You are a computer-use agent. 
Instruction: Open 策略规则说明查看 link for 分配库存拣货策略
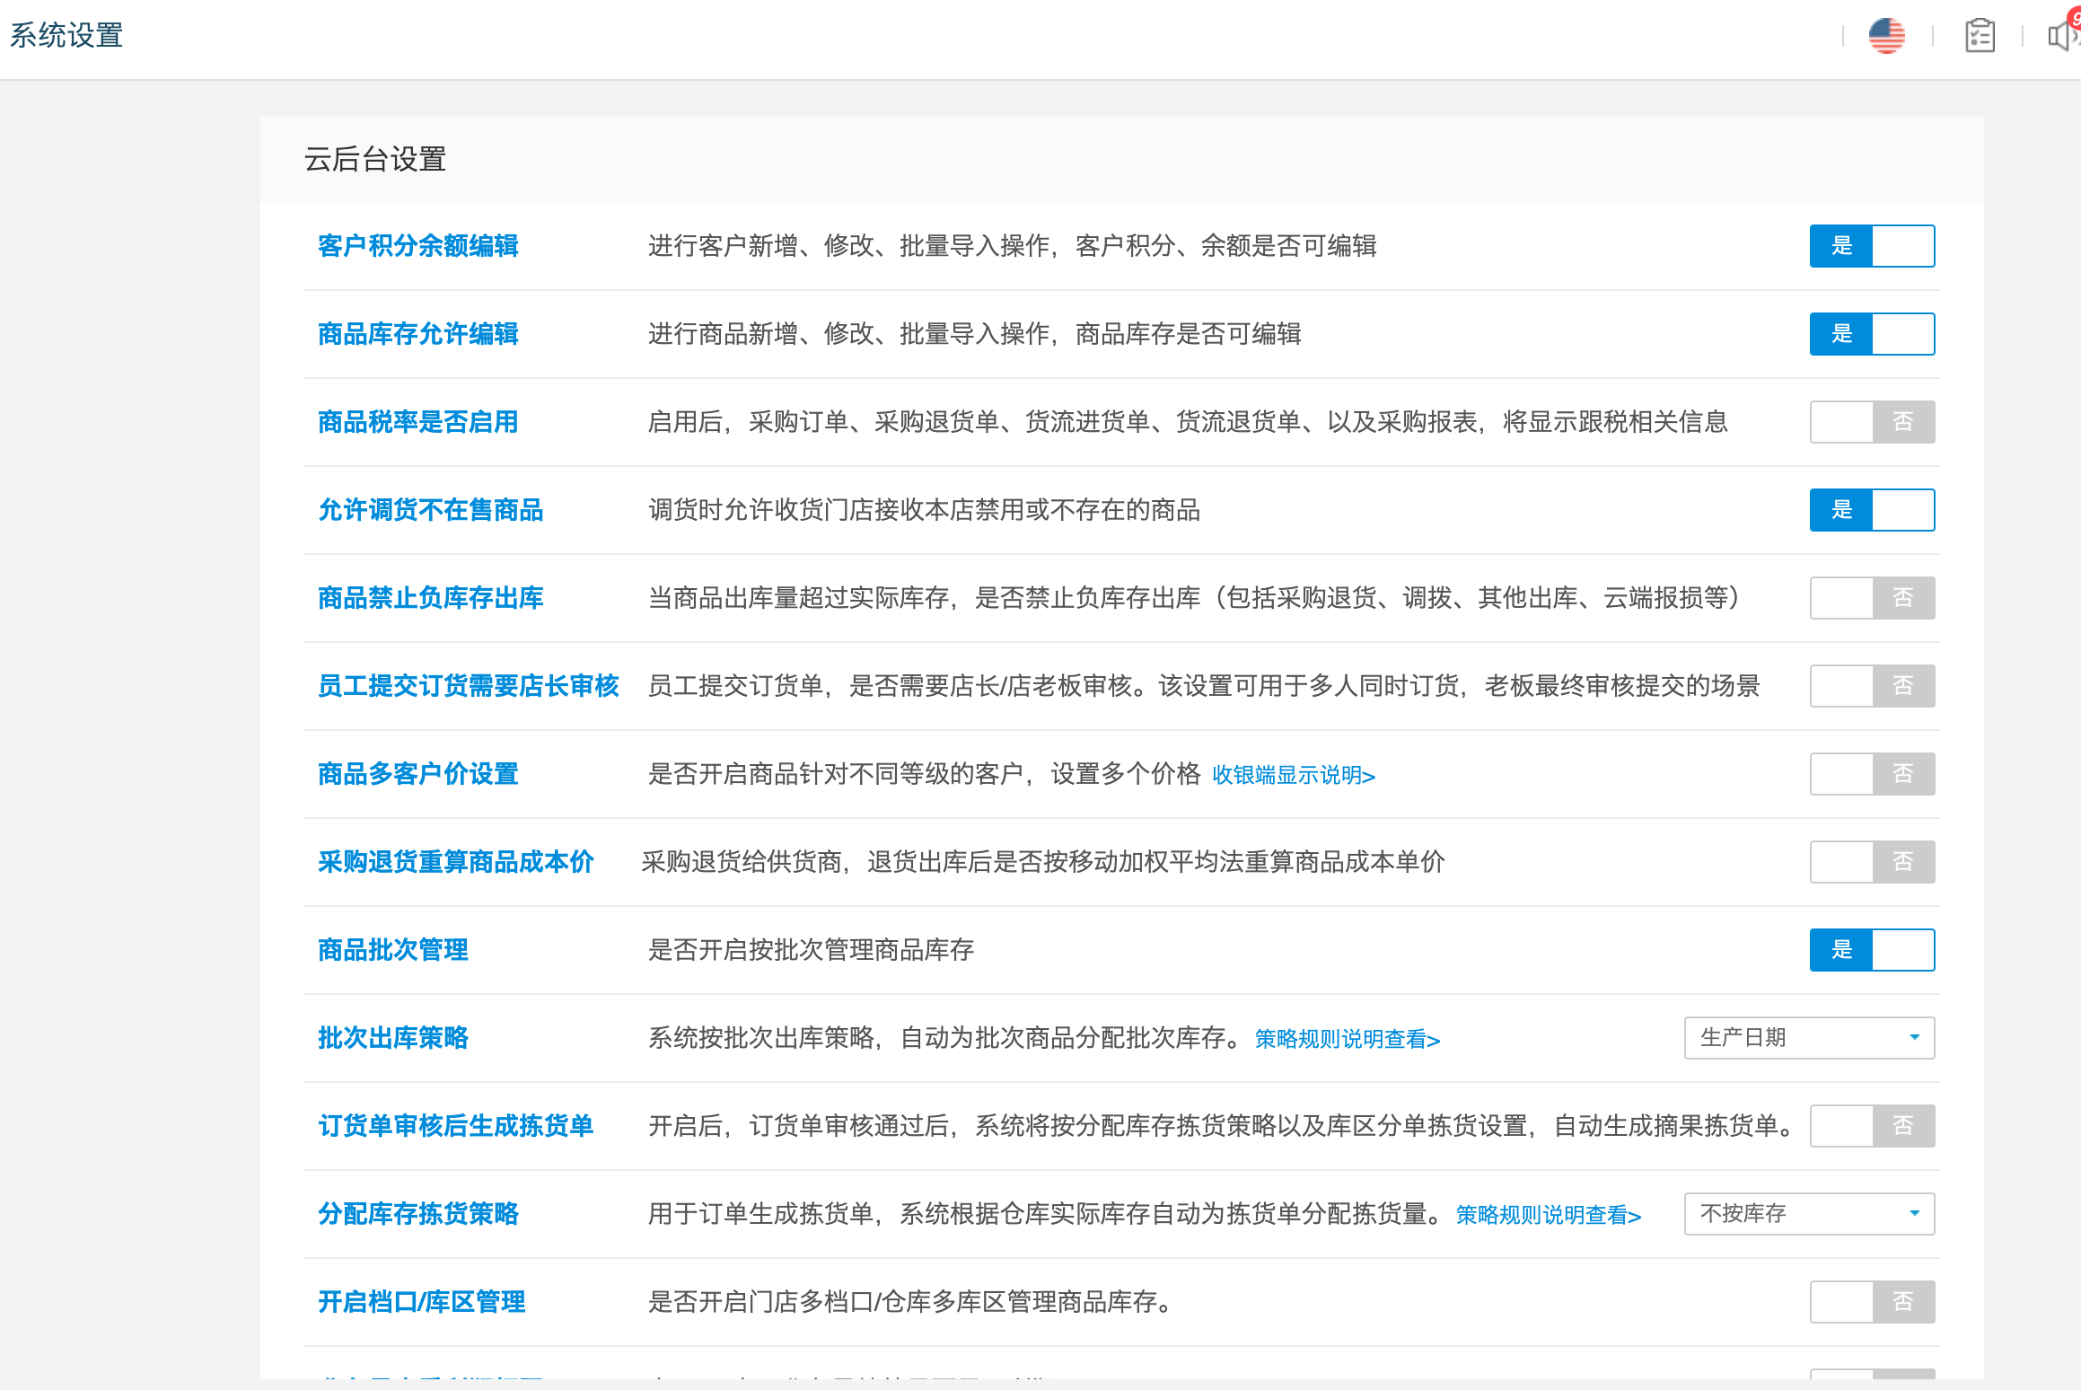pyautogui.click(x=1548, y=1215)
